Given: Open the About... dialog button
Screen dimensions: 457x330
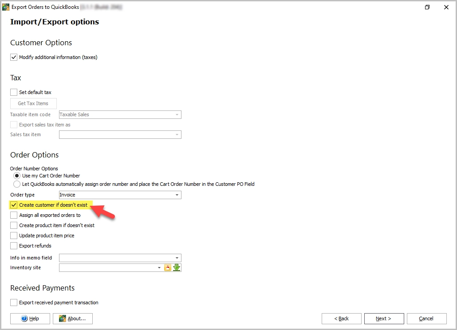Looking at the screenshot, I should coord(73,318).
